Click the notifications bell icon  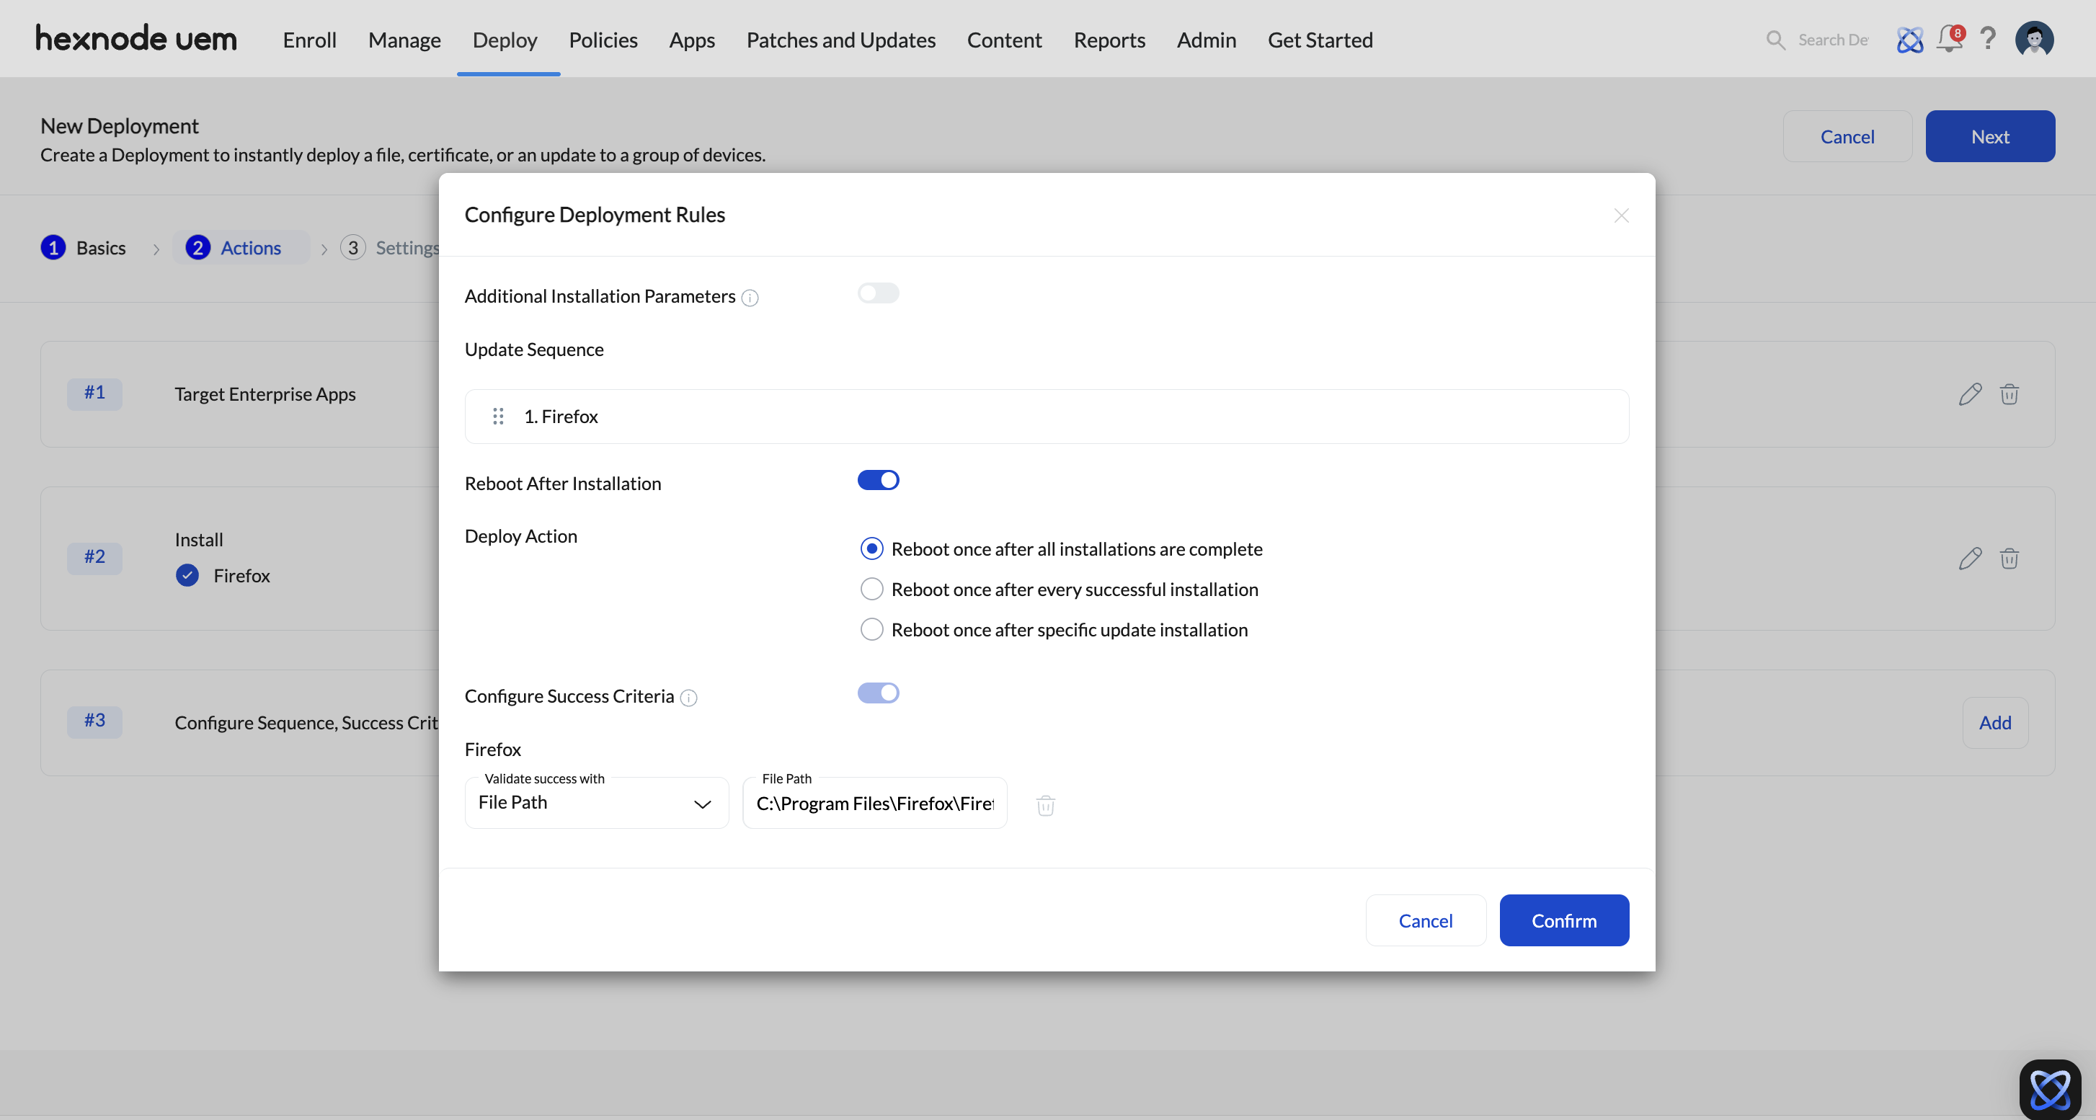pyautogui.click(x=1949, y=39)
